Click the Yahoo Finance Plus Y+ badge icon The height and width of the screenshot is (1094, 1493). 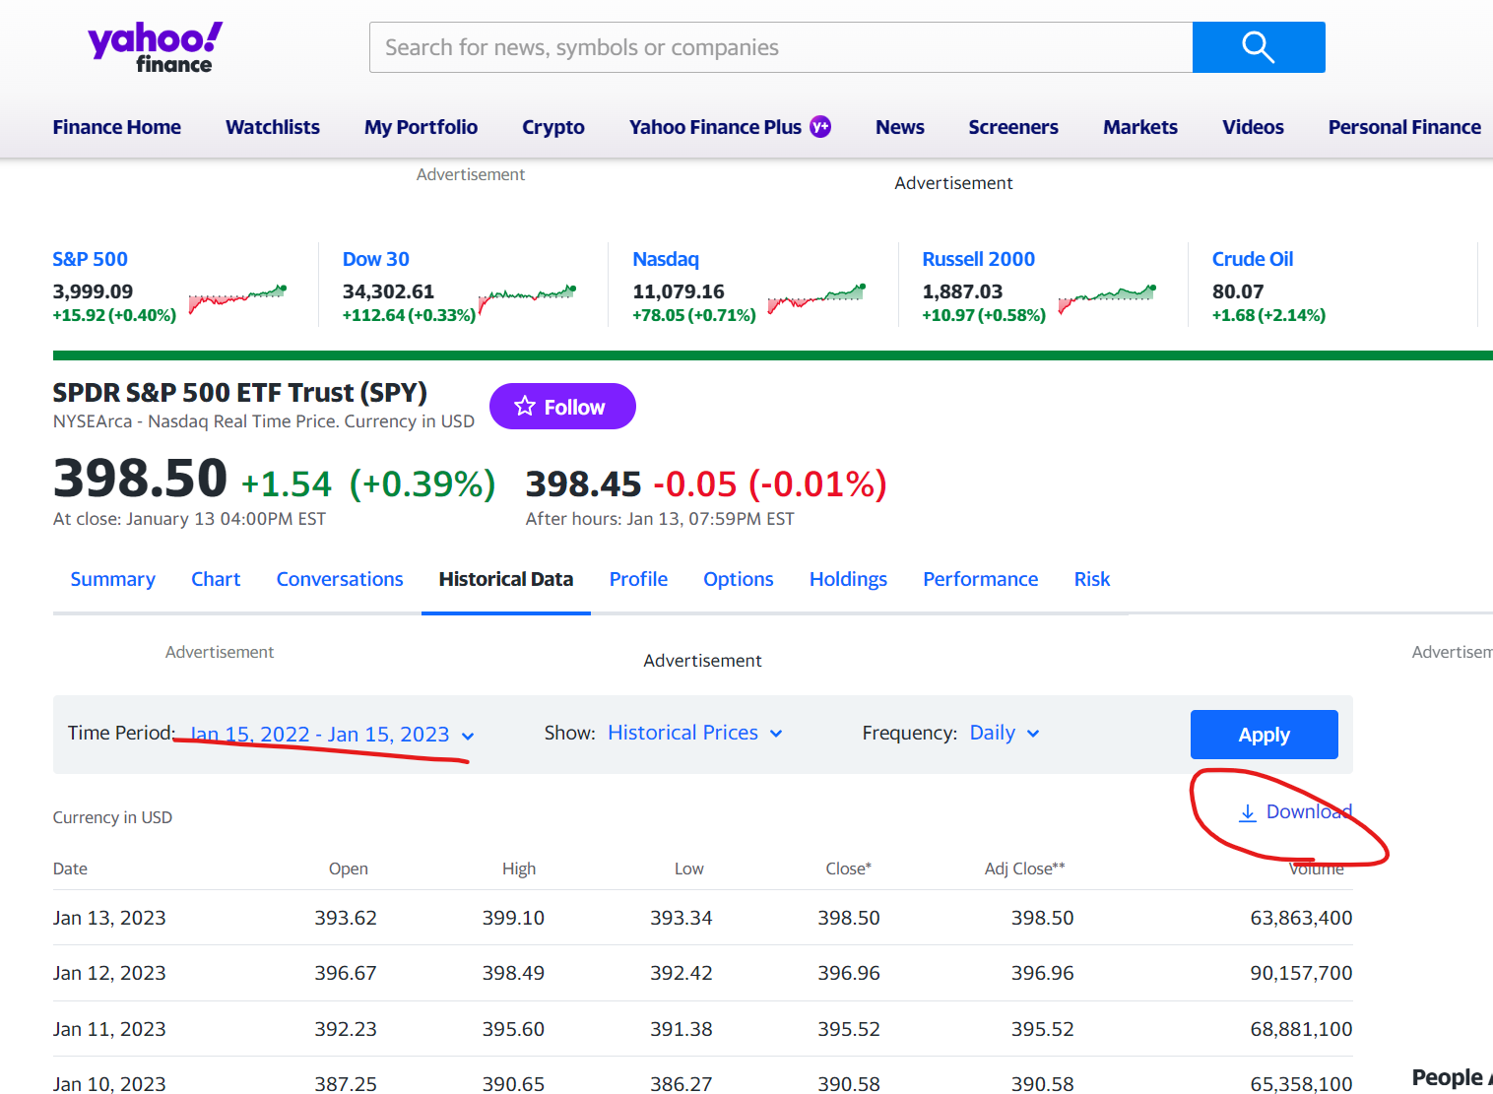820,127
